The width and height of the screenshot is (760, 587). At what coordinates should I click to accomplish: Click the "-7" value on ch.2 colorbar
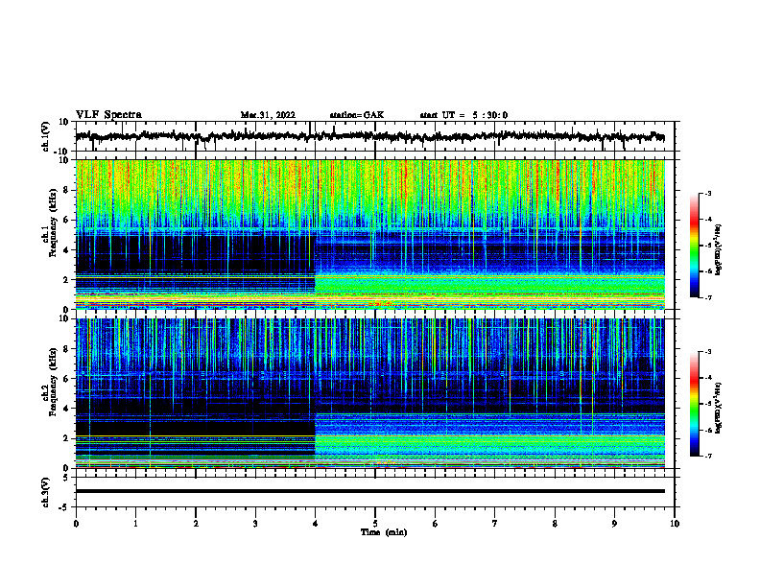tap(707, 457)
